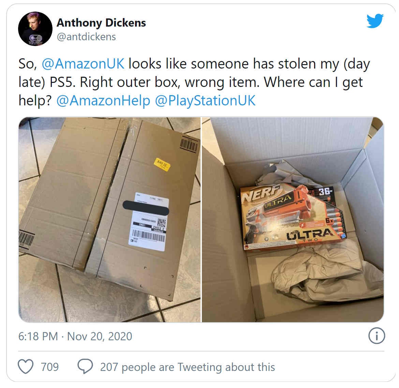Open 207 people are Tweeting about this
Viewport: 399px width, 388px height.
[188, 367]
